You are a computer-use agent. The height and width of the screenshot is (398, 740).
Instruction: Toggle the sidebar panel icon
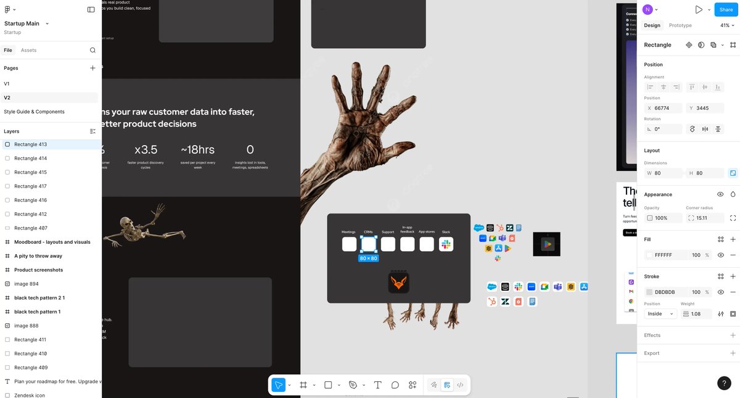pos(91,9)
